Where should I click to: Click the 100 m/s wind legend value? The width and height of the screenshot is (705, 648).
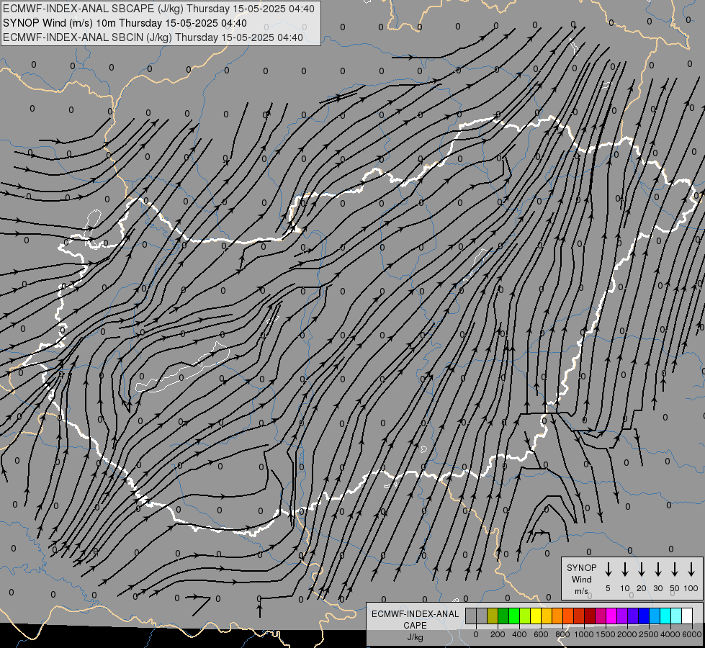tap(691, 588)
